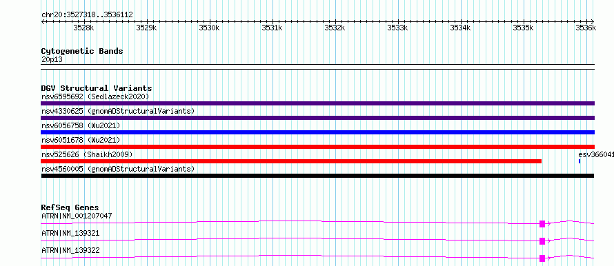Open transcript label ATRN|NM_139322
This screenshot has height=266, width=614.
tap(70, 250)
